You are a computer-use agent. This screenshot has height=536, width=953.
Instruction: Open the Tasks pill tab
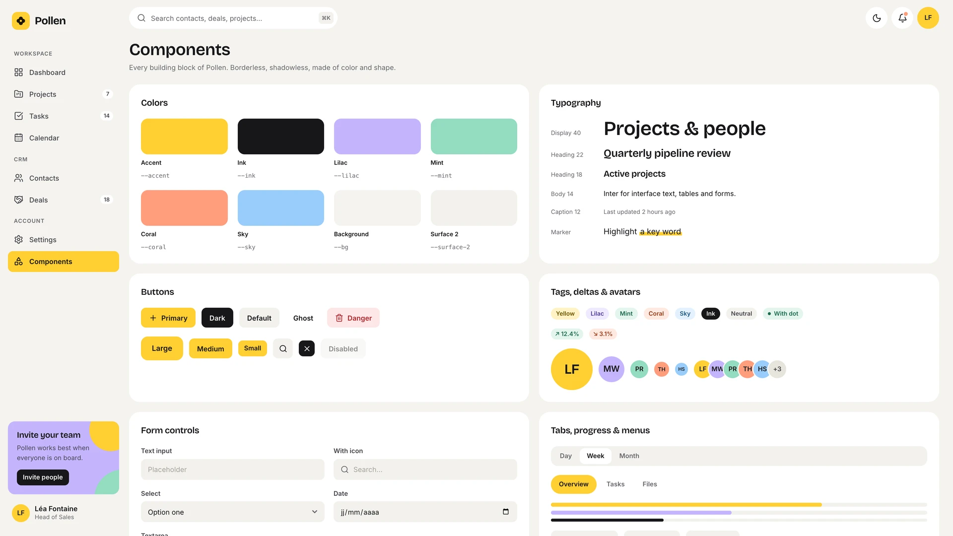[x=615, y=484]
